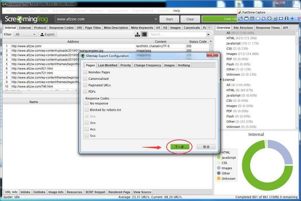The width and height of the screenshot is (301, 201).
Task: Open the Help menu
Action: click(177, 10)
